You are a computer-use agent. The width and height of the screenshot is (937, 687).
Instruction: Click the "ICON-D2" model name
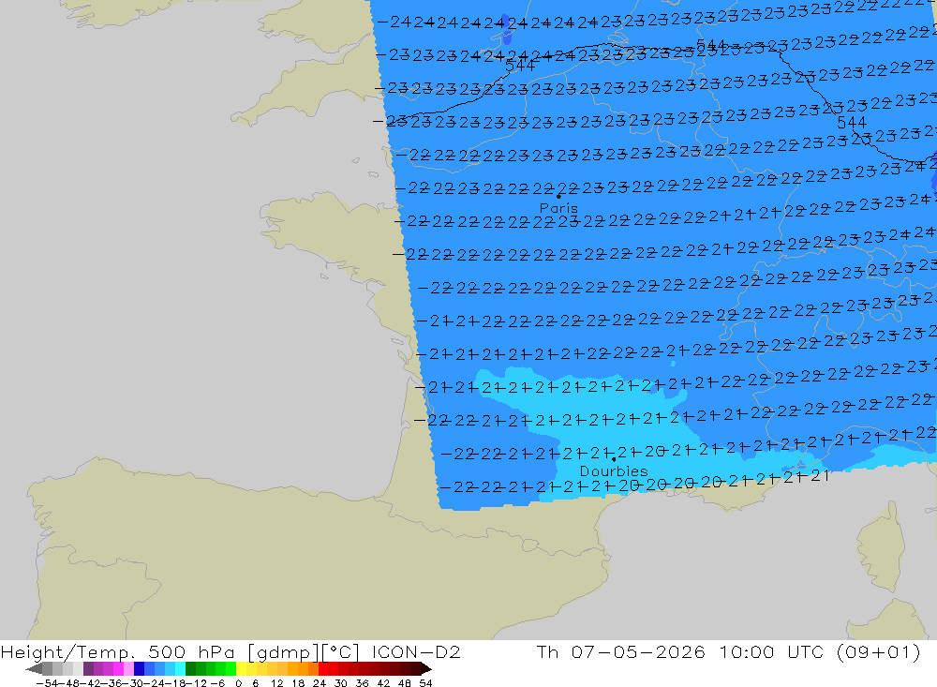click(416, 652)
